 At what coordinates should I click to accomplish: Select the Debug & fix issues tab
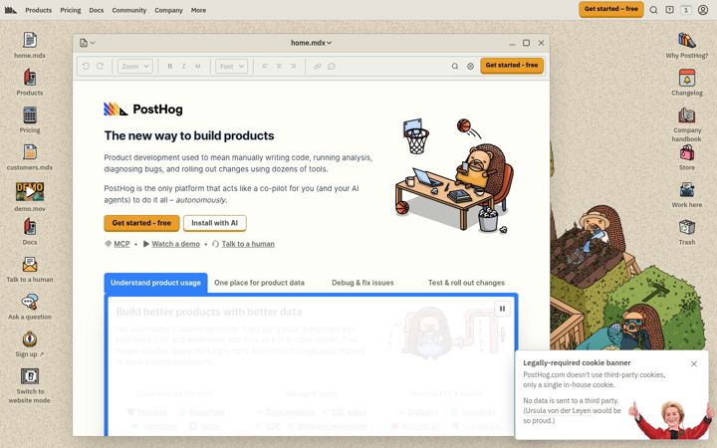click(x=362, y=283)
